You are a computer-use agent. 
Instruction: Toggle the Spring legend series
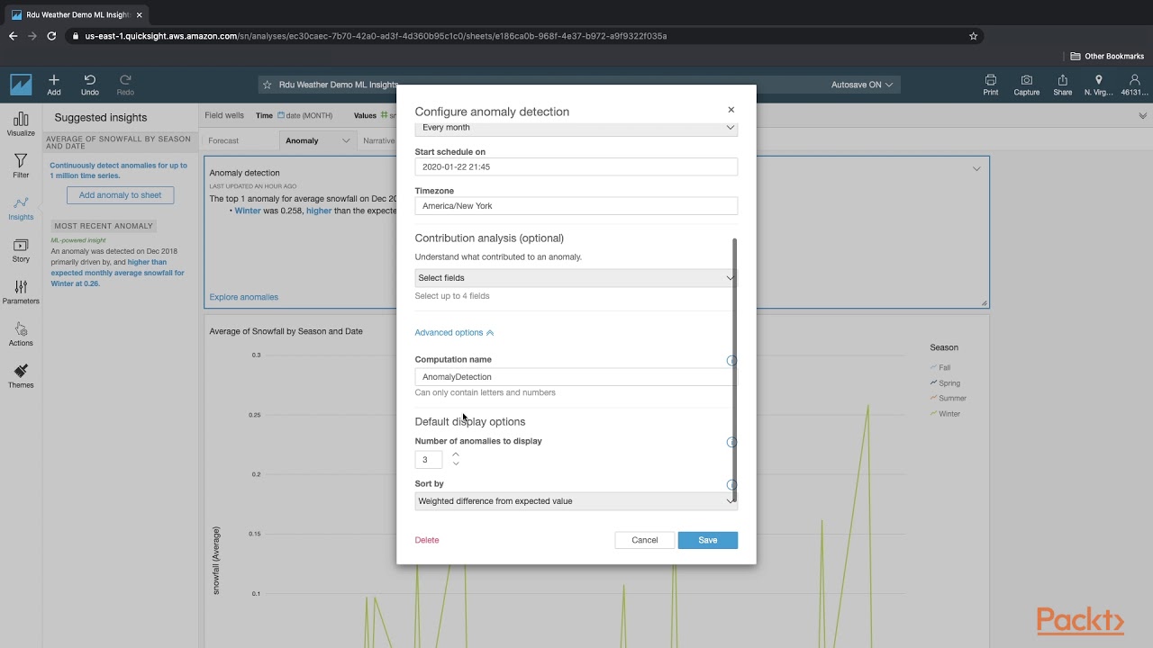[945, 383]
